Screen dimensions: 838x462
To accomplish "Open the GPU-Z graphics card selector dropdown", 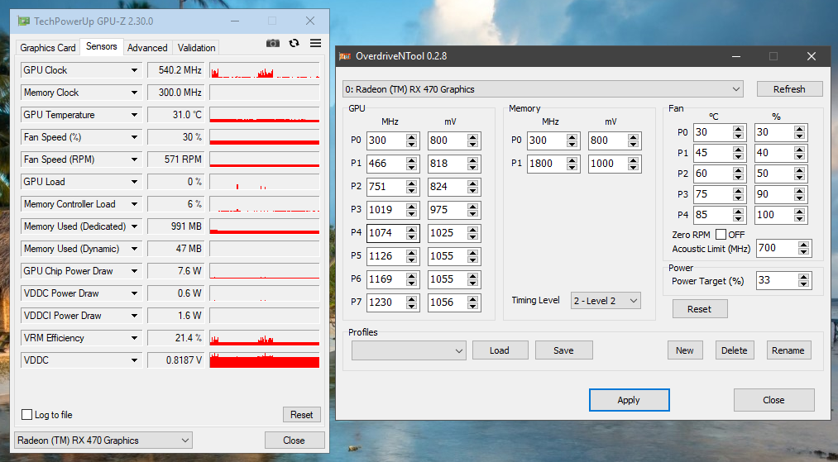I will point(103,441).
